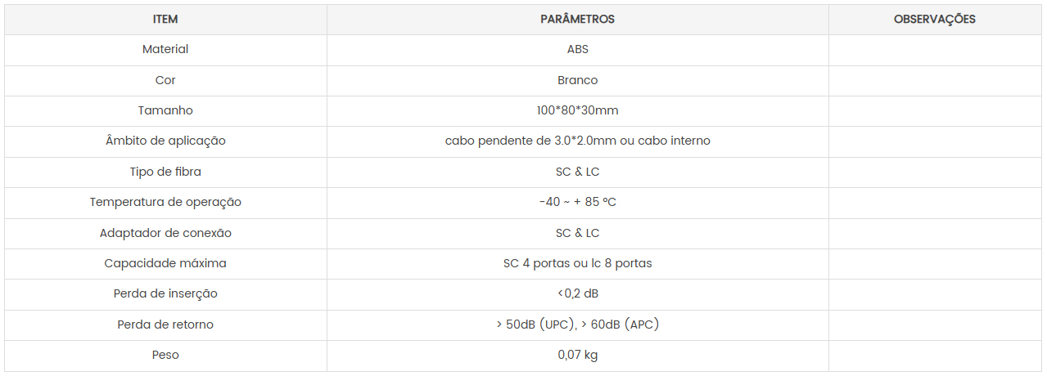
Task: Select the Âmbito de aplicação label
Action: (x=165, y=141)
